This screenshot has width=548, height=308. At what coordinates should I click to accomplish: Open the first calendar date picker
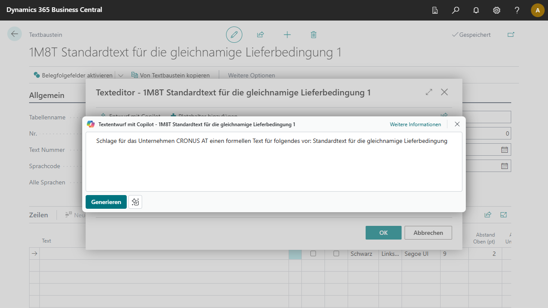point(504,150)
